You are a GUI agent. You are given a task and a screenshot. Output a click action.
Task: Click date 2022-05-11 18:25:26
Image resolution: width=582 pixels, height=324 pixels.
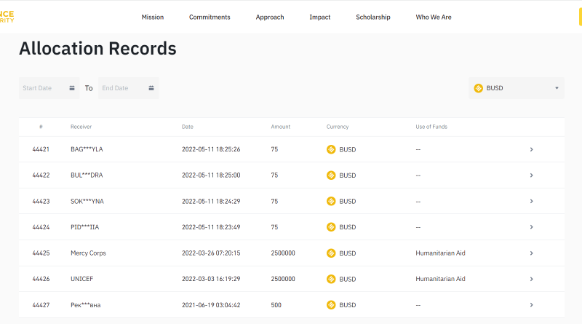click(x=211, y=149)
